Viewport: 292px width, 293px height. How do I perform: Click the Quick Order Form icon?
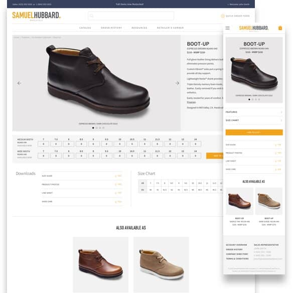222,16
